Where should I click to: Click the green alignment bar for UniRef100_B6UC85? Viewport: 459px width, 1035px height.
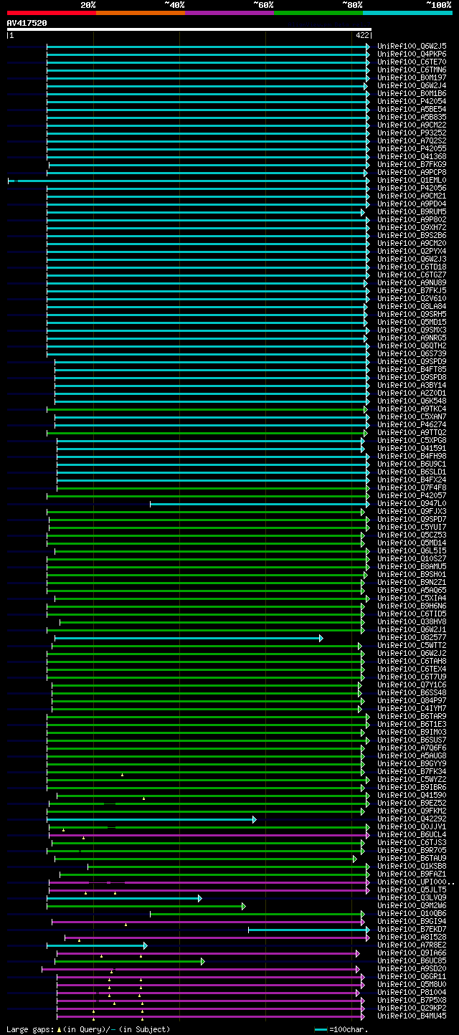coord(130,961)
